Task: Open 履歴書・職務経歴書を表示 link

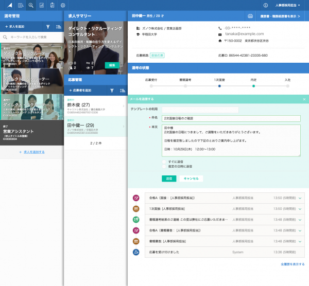Action: [280, 16]
